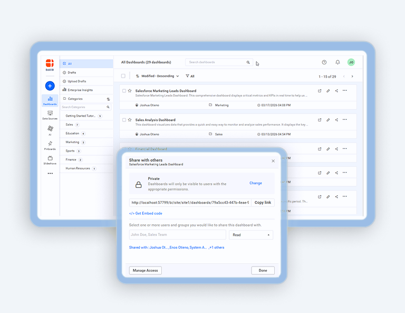Open Slideshows in the sidebar

coord(50,160)
